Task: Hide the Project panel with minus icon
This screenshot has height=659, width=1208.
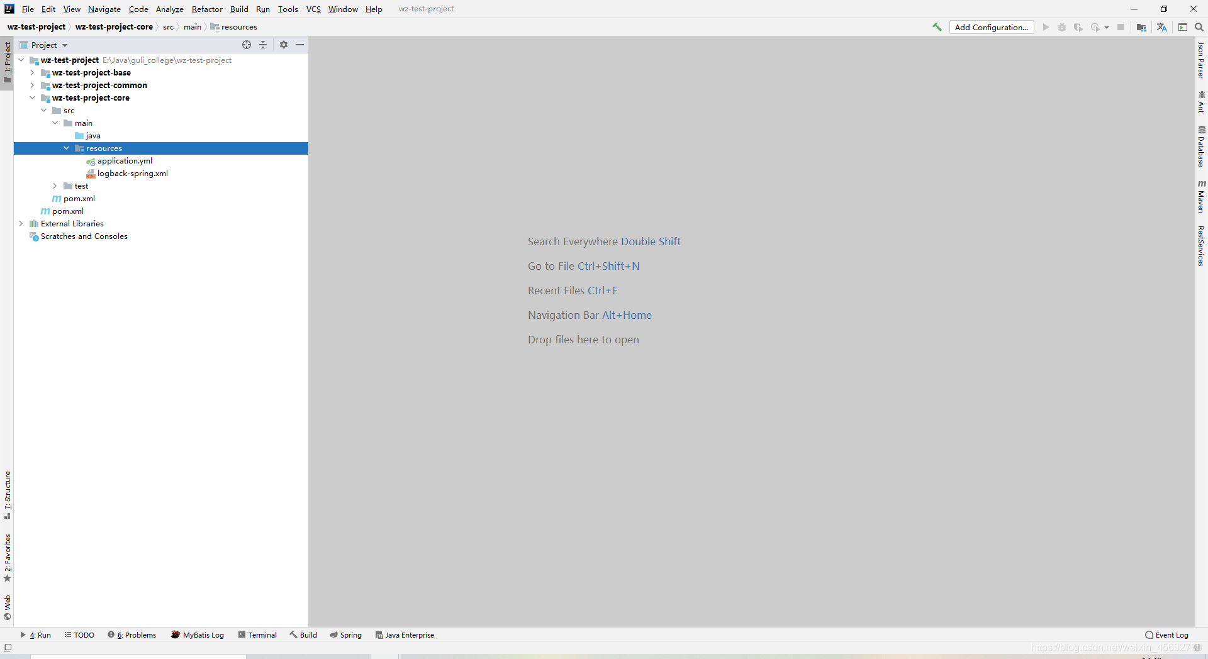Action: click(x=300, y=45)
